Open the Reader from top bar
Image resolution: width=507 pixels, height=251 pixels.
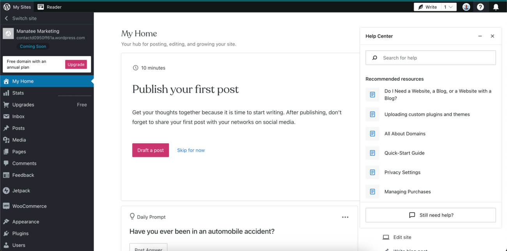pyautogui.click(x=50, y=7)
